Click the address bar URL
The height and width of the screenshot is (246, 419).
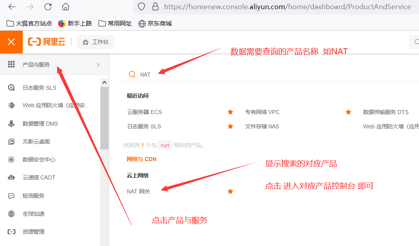coord(287,7)
